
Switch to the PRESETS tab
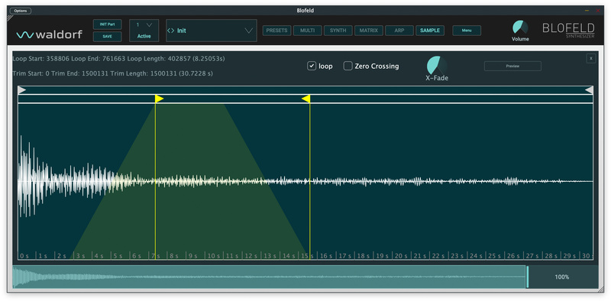[x=276, y=31]
